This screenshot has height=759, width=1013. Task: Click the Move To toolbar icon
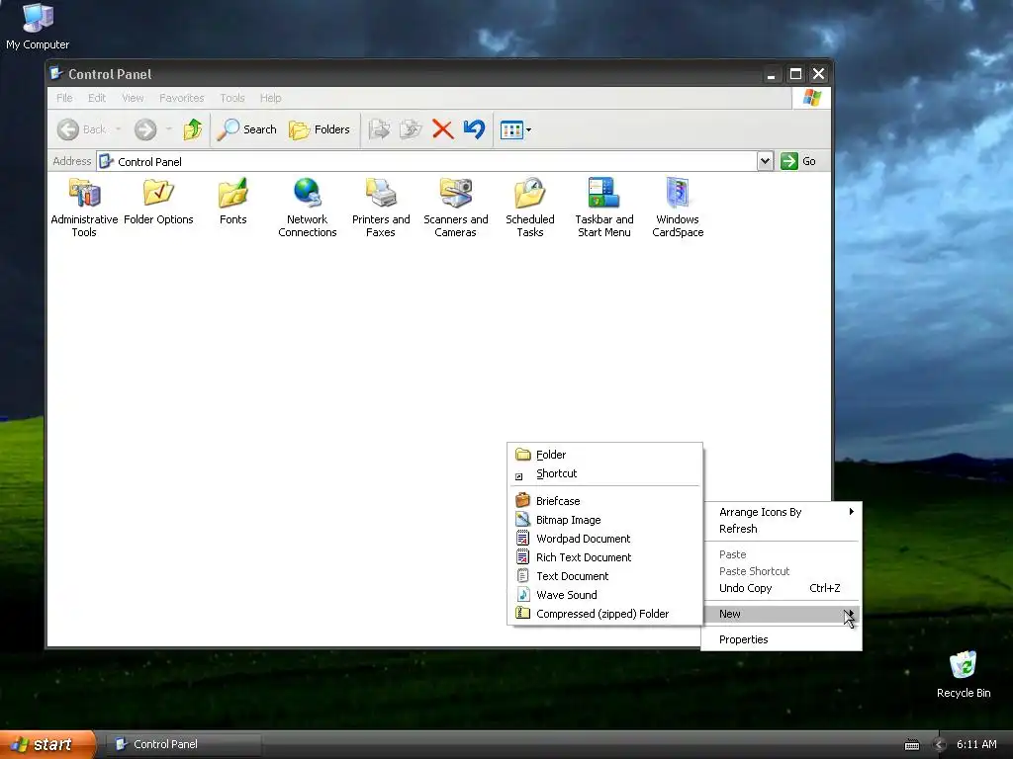[x=379, y=129]
